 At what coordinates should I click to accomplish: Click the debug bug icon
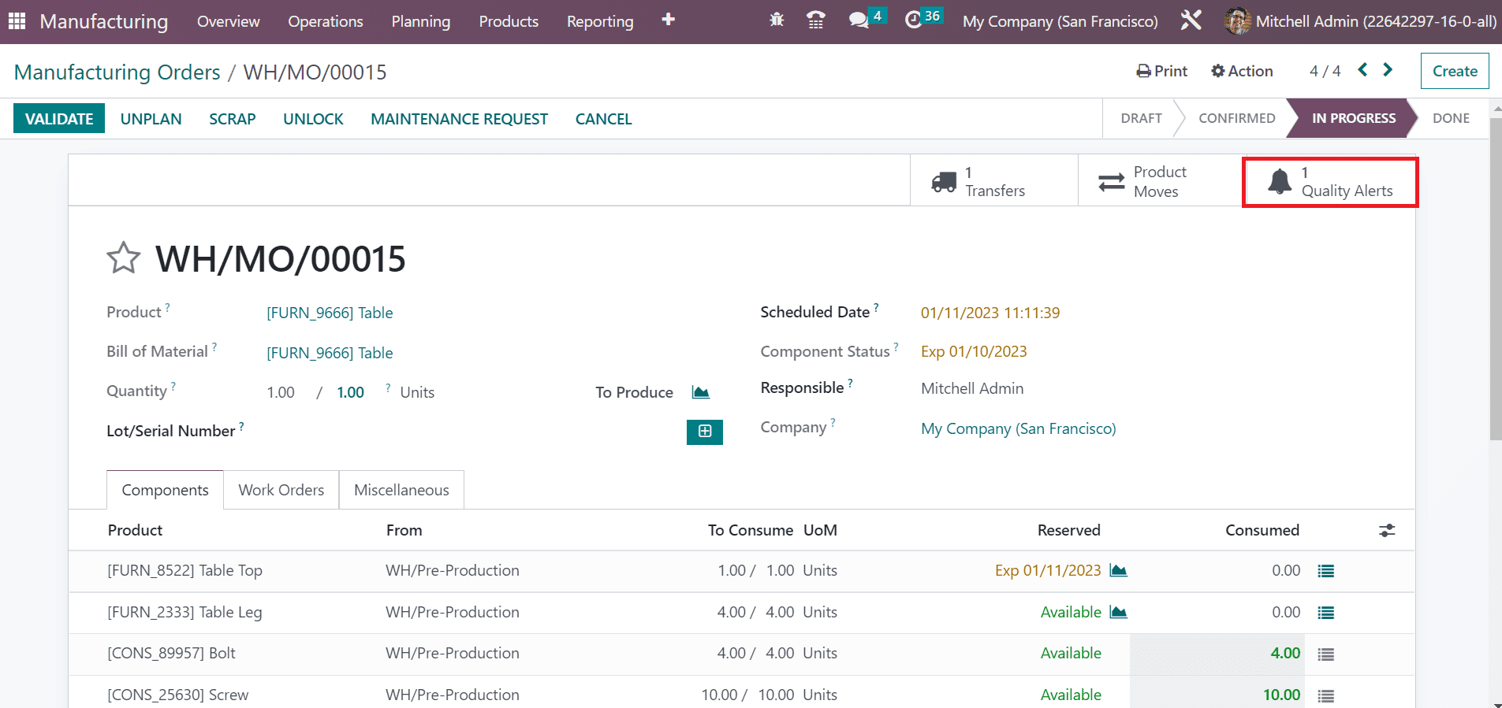click(x=777, y=20)
